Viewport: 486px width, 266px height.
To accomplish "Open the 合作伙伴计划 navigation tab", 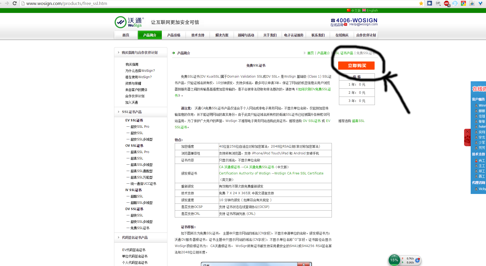I will coord(366,35).
